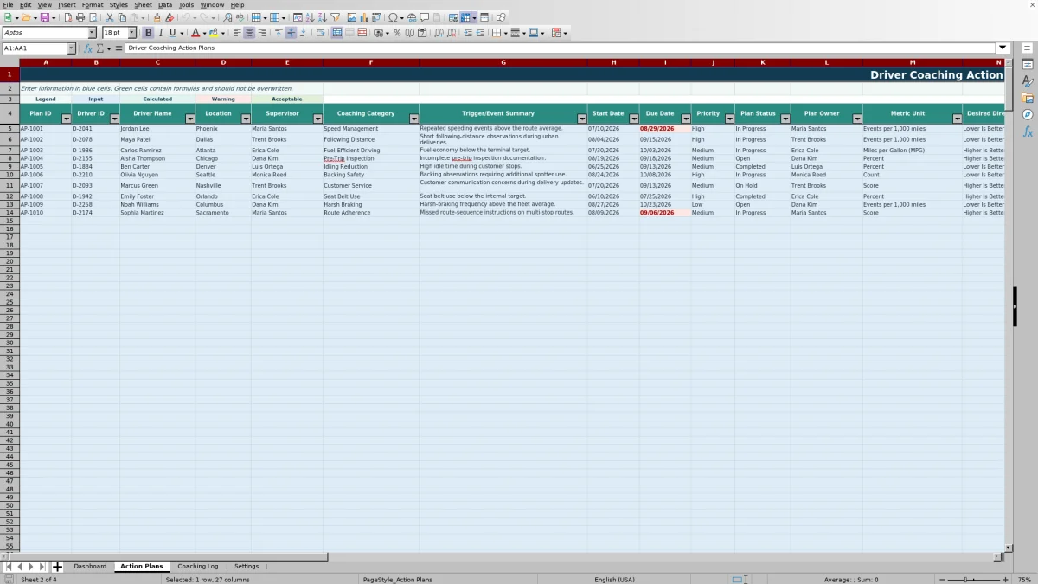Click the Spelling check icon

240,17
